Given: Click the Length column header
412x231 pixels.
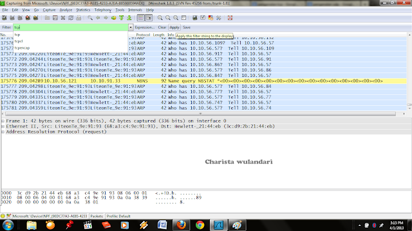Looking at the screenshot, I should coord(158,35).
